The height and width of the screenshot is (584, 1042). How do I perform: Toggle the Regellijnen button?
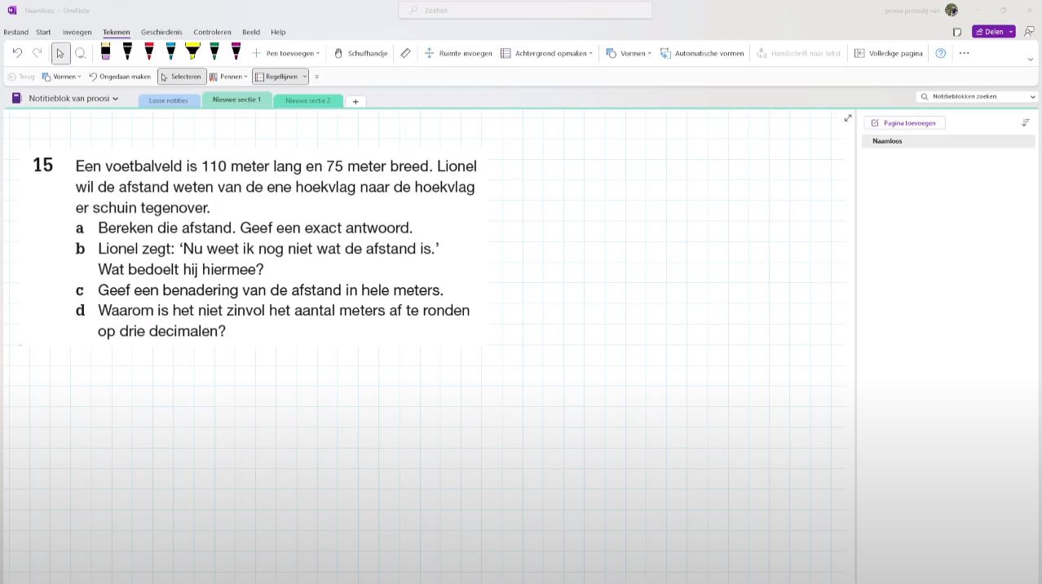pyautogui.click(x=276, y=77)
